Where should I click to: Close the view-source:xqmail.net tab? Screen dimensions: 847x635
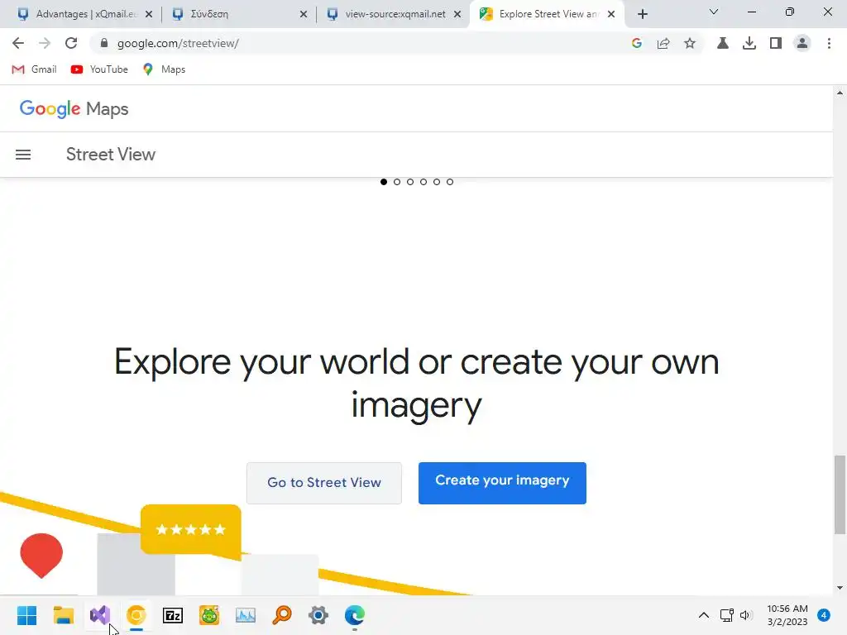point(457,14)
